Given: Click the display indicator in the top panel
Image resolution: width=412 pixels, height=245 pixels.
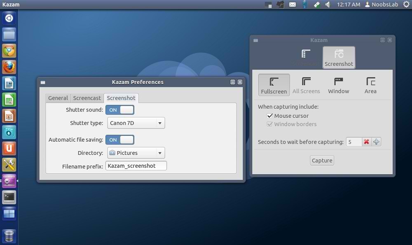Looking at the screenshot, I should pos(268,5).
